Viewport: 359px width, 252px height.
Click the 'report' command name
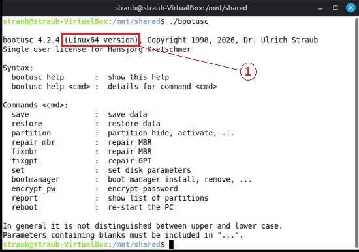pos(25,199)
